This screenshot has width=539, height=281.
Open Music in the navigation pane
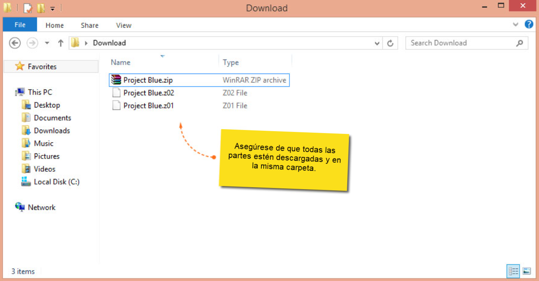point(44,143)
